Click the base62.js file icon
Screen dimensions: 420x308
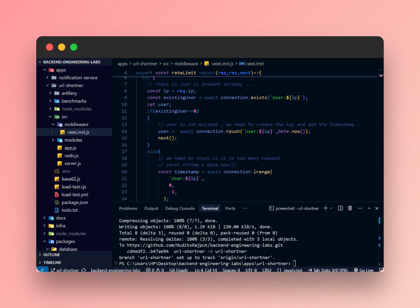coord(57,179)
